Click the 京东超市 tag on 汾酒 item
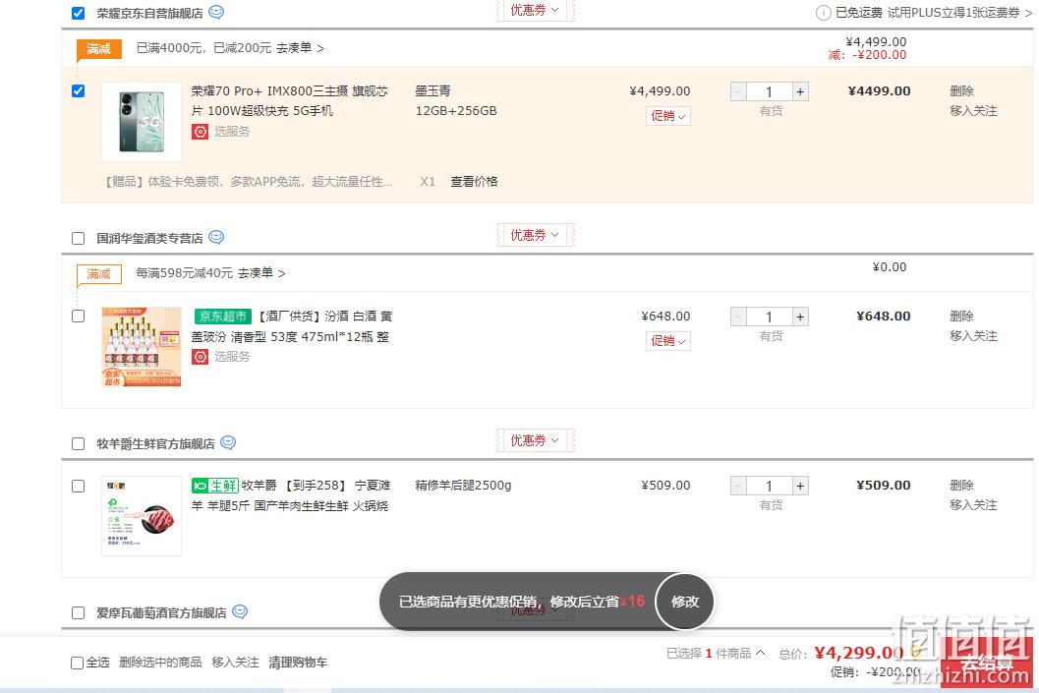 tap(222, 316)
